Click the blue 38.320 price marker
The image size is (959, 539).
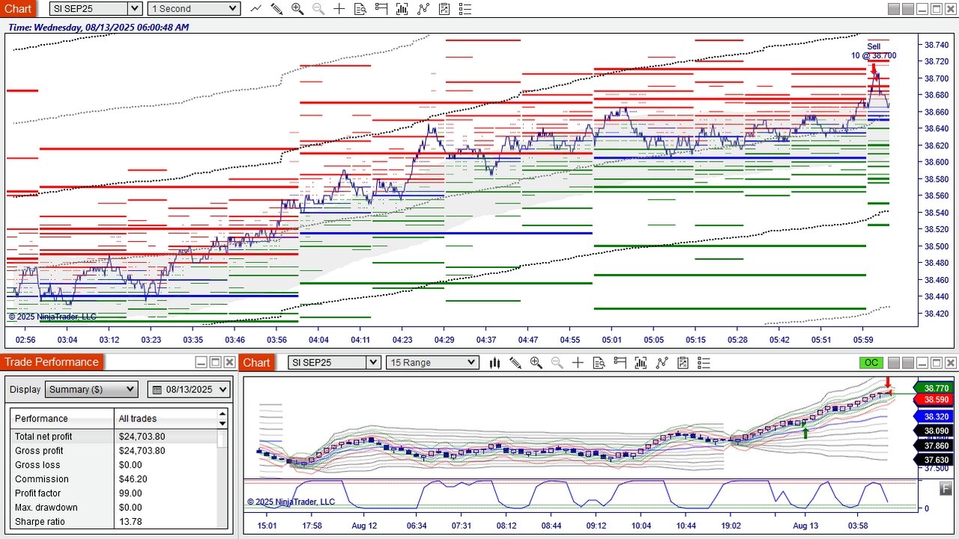click(x=934, y=416)
